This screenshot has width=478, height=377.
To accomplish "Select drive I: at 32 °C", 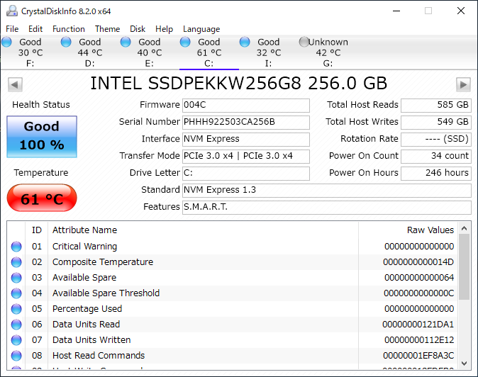I will 268,52.
